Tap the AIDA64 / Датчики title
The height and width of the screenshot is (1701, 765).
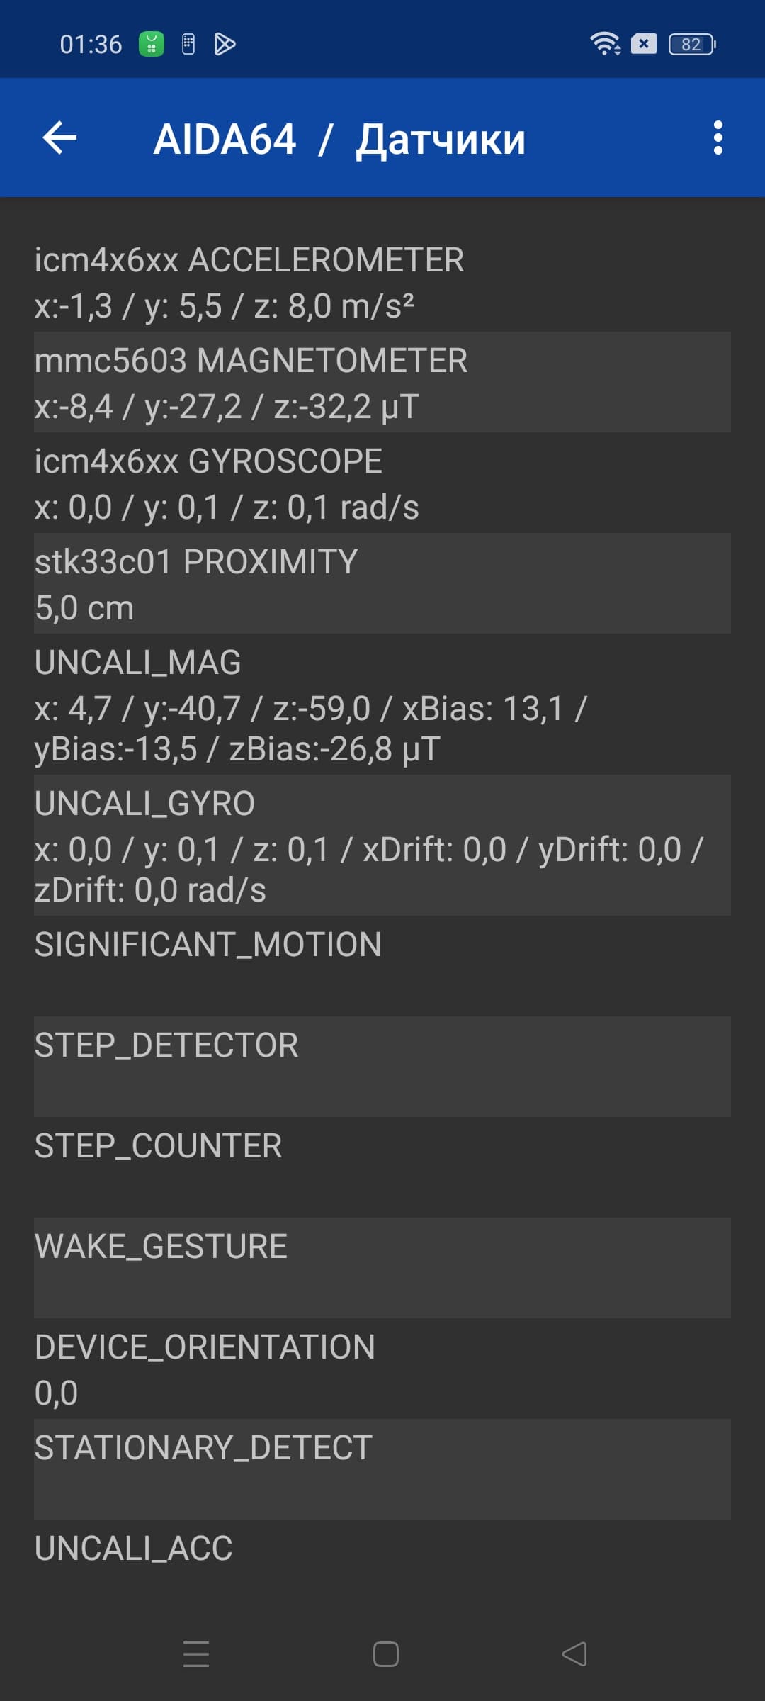click(339, 139)
